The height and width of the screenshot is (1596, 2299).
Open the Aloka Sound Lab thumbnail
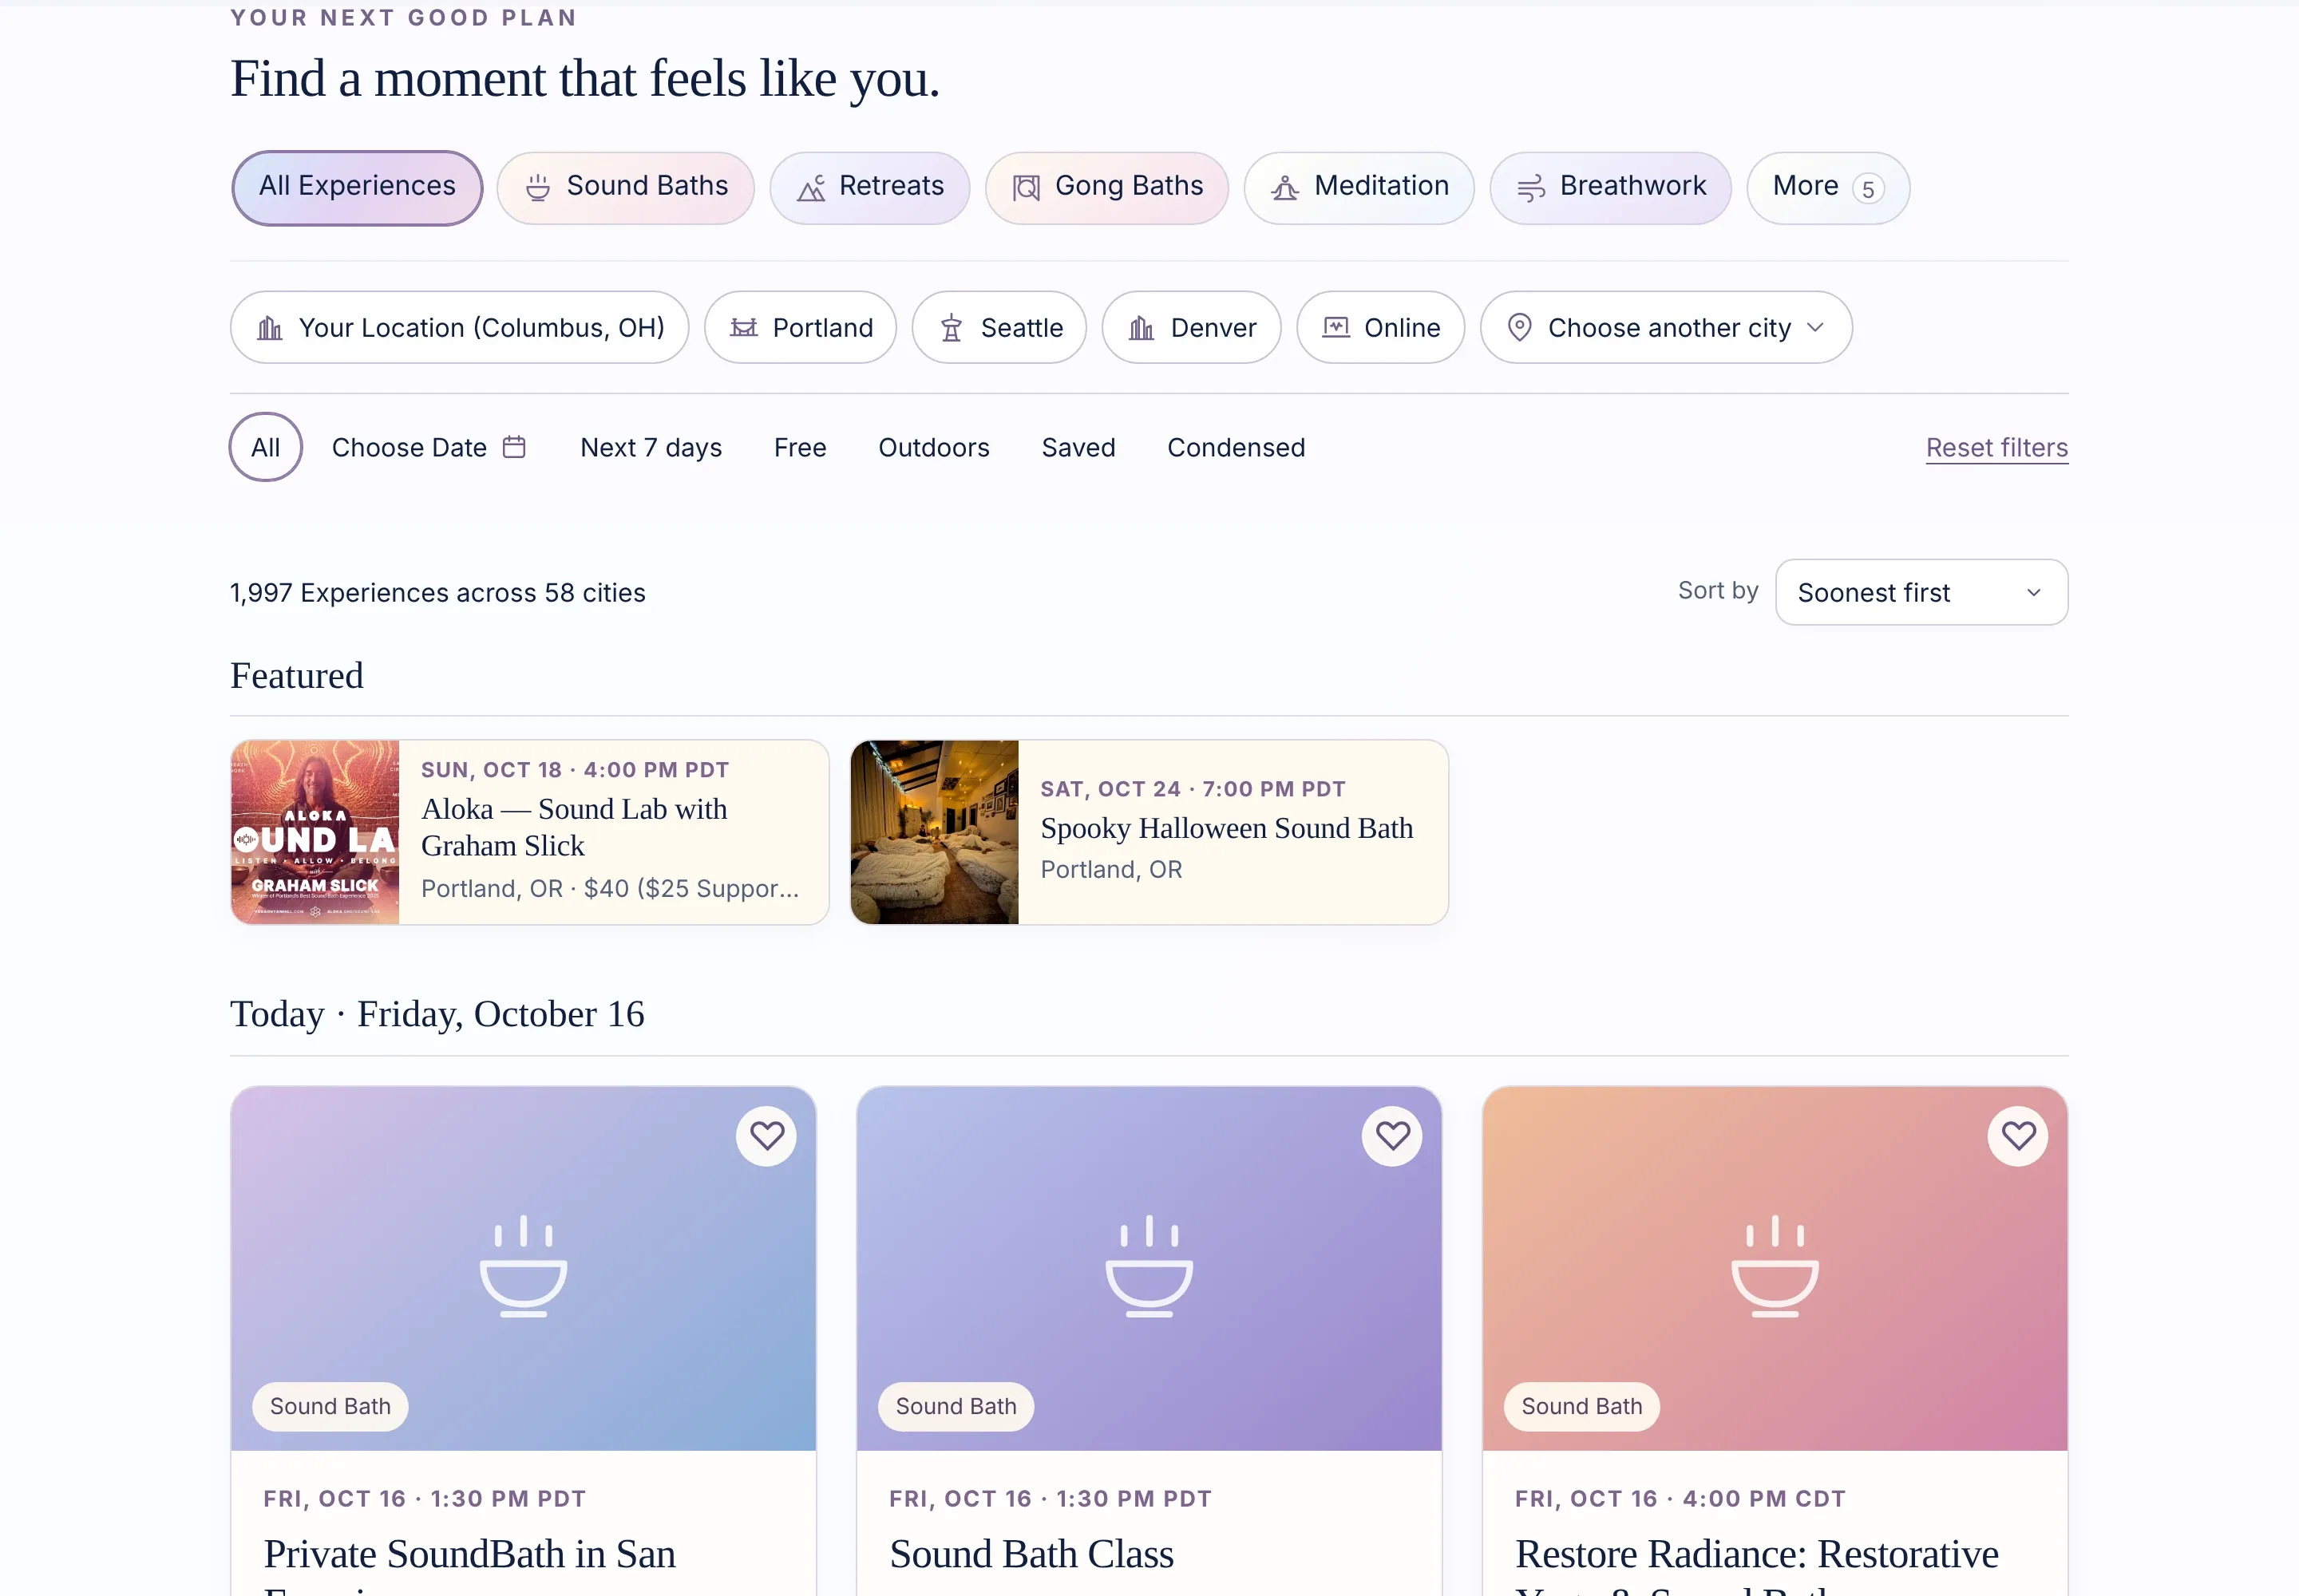[x=315, y=832]
